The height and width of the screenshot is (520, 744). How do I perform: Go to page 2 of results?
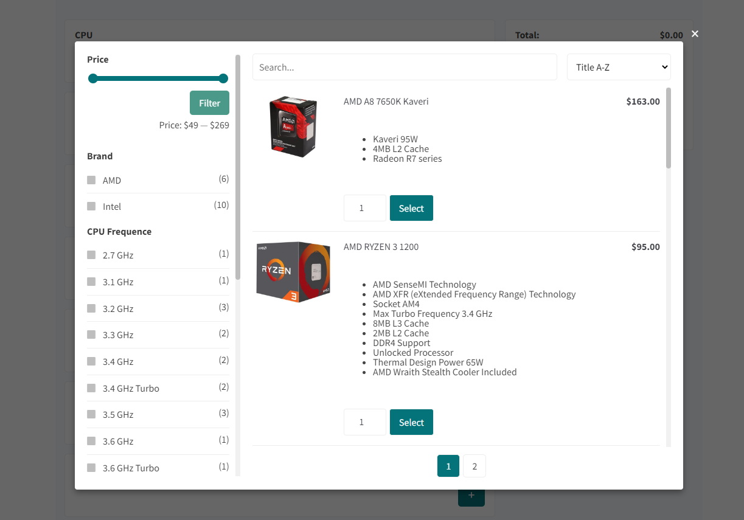pos(475,466)
